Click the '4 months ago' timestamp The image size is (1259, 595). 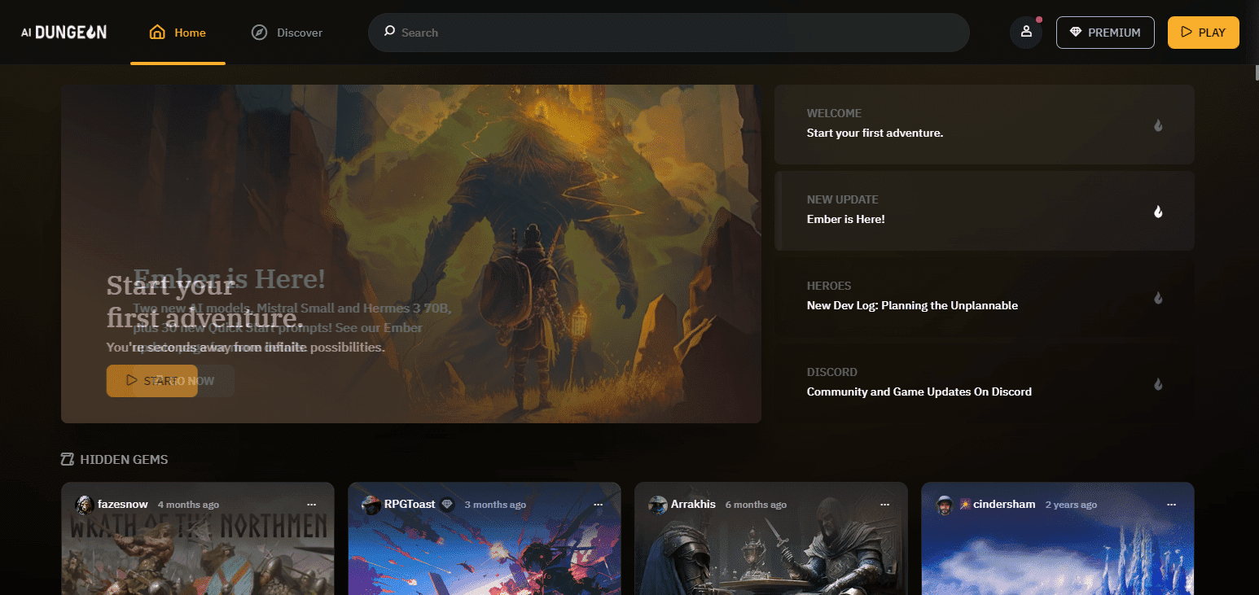(x=188, y=505)
